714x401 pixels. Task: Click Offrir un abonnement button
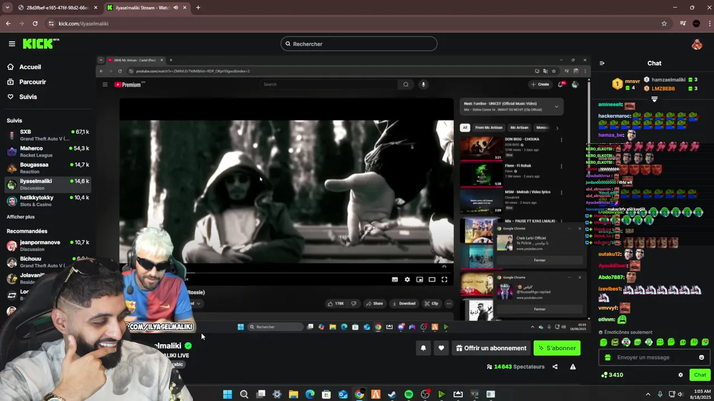click(x=491, y=348)
